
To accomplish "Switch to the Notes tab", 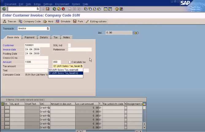I will 66,37.
